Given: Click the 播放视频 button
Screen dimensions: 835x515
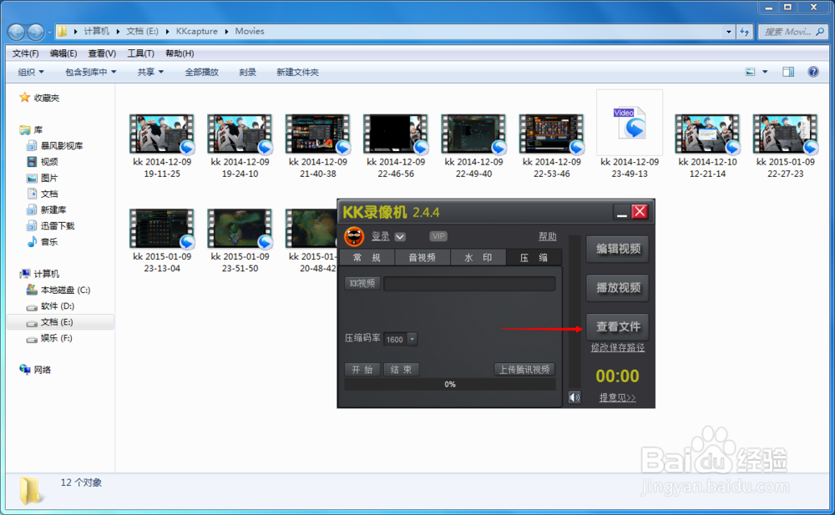Looking at the screenshot, I should (618, 288).
